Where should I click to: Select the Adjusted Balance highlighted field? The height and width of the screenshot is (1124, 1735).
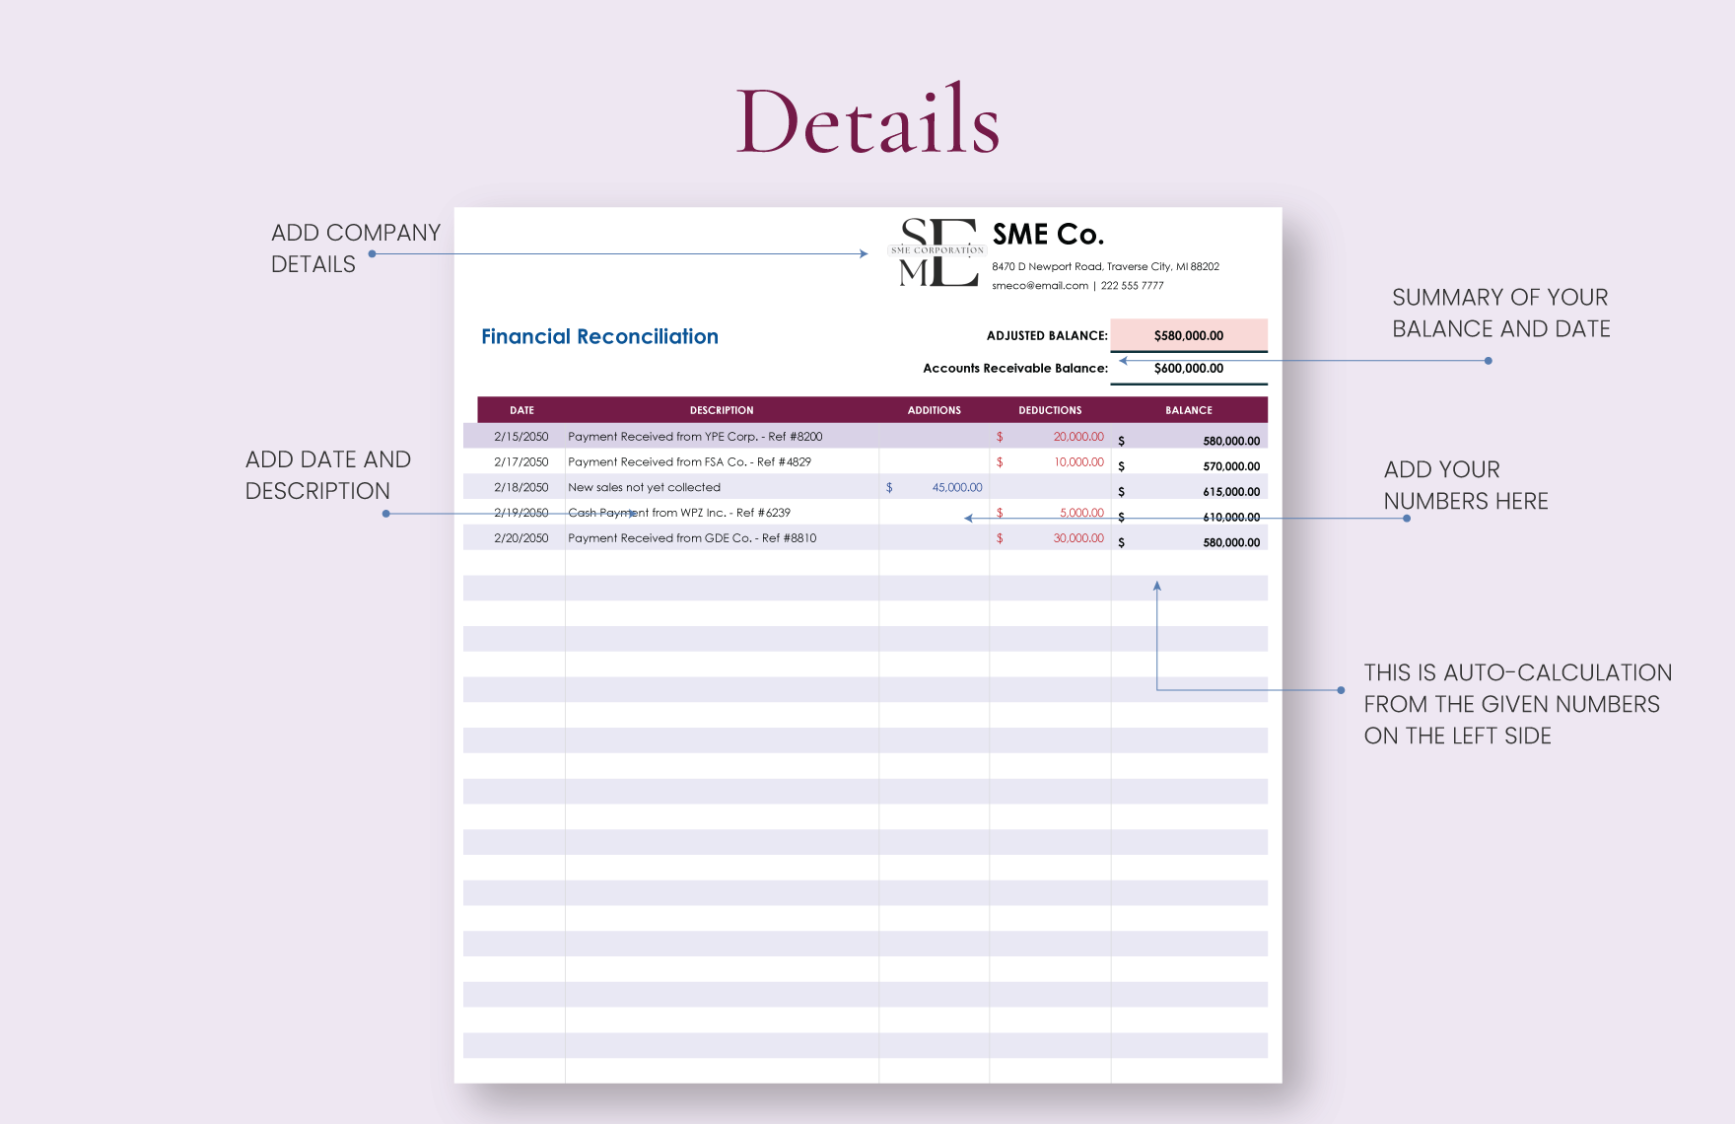coord(1188,335)
